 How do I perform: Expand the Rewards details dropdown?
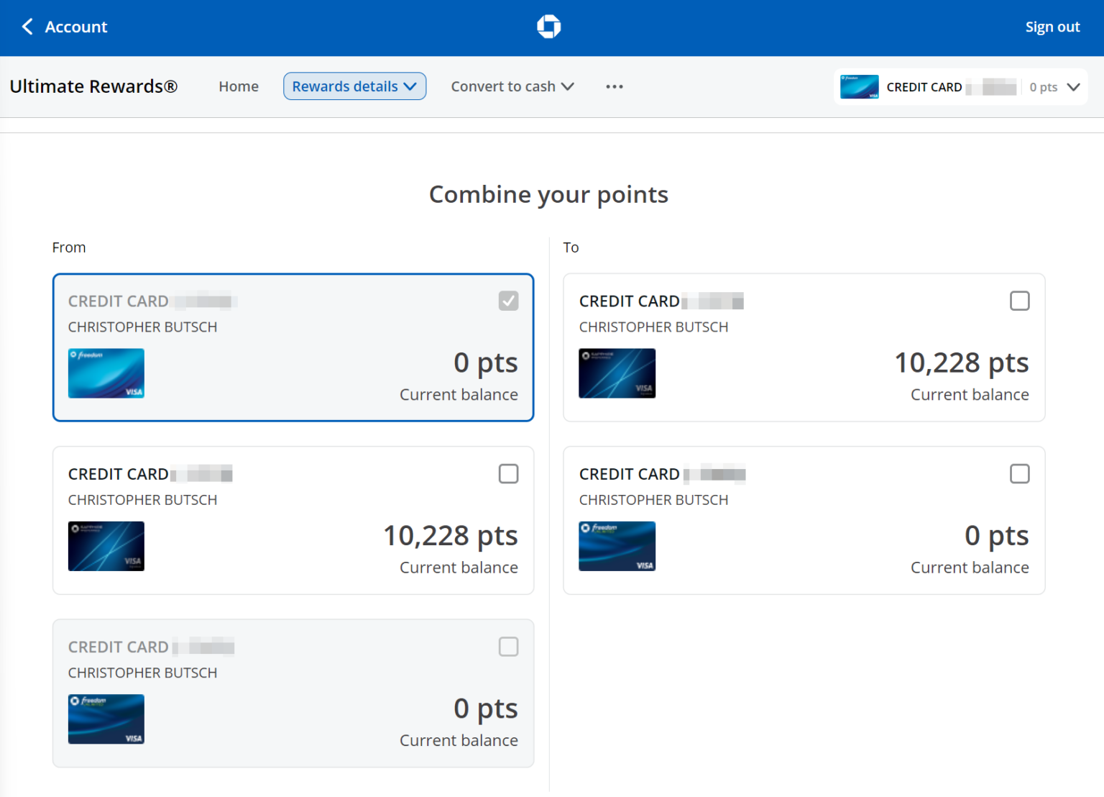coord(354,86)
